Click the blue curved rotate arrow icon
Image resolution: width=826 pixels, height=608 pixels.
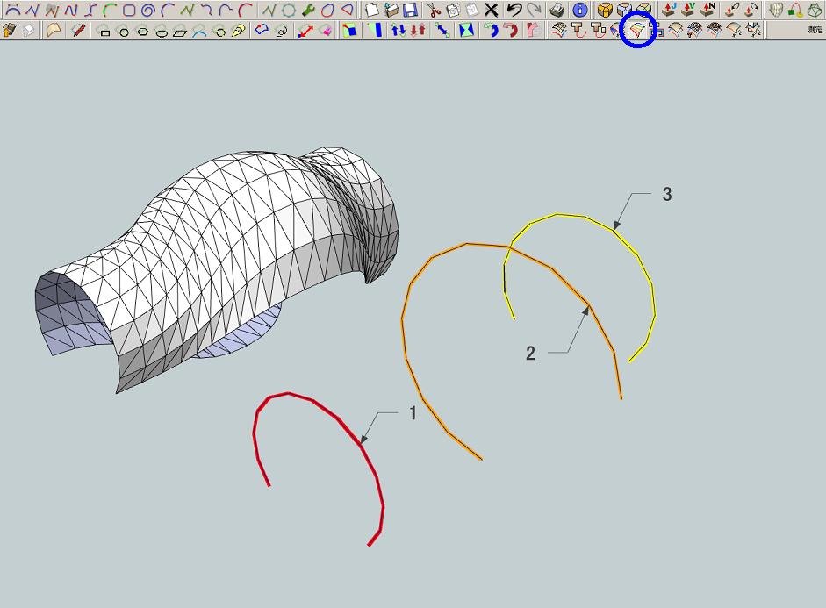(492, 31)
